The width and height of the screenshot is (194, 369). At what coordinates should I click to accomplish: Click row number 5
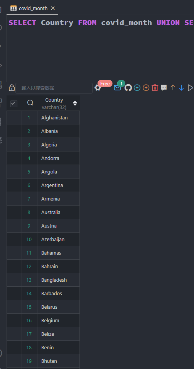(x=29, y=172)
